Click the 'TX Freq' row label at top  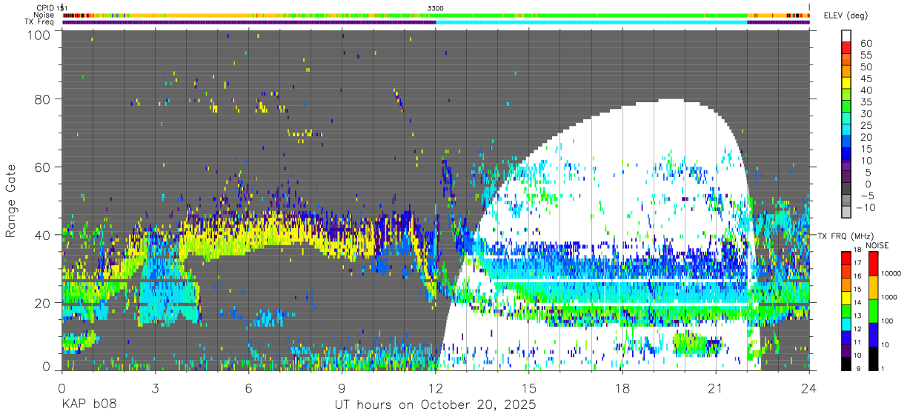(x=39, y=22)
